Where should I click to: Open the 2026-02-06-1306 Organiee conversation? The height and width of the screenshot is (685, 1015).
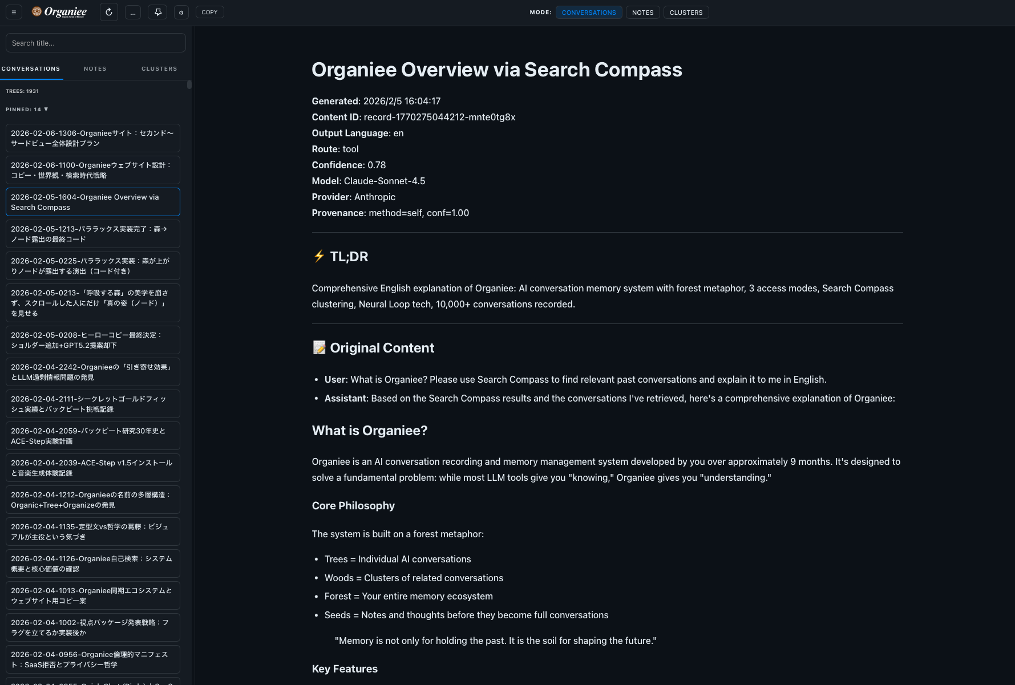point(92,138)
